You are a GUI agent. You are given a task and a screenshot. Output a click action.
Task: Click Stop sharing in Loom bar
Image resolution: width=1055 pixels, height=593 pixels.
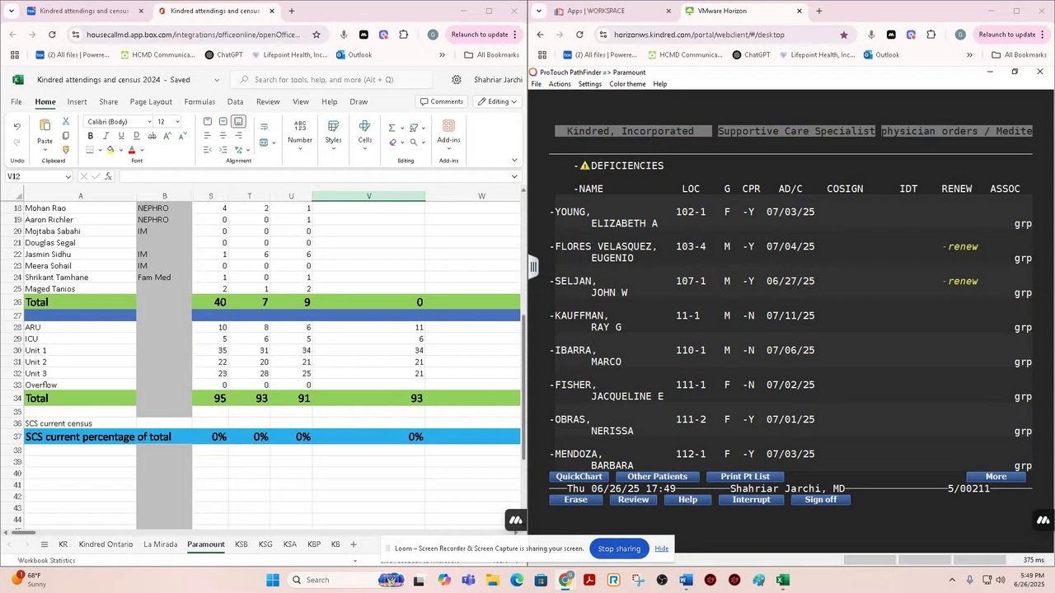tap(619, 549)
